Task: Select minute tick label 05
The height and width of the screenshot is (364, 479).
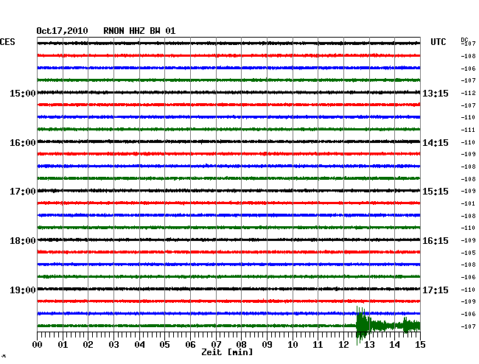Action: [164, 345]
